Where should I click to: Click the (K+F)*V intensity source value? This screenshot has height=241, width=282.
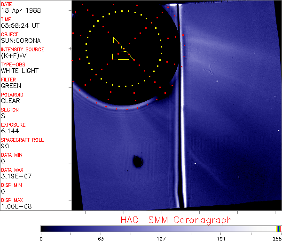click(x=14, y=56)
